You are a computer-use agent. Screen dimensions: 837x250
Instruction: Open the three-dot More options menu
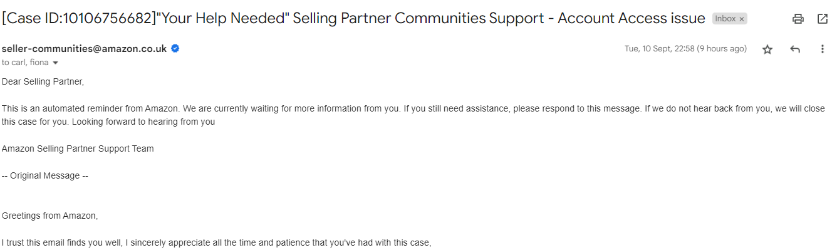click(x=823, y=49)
